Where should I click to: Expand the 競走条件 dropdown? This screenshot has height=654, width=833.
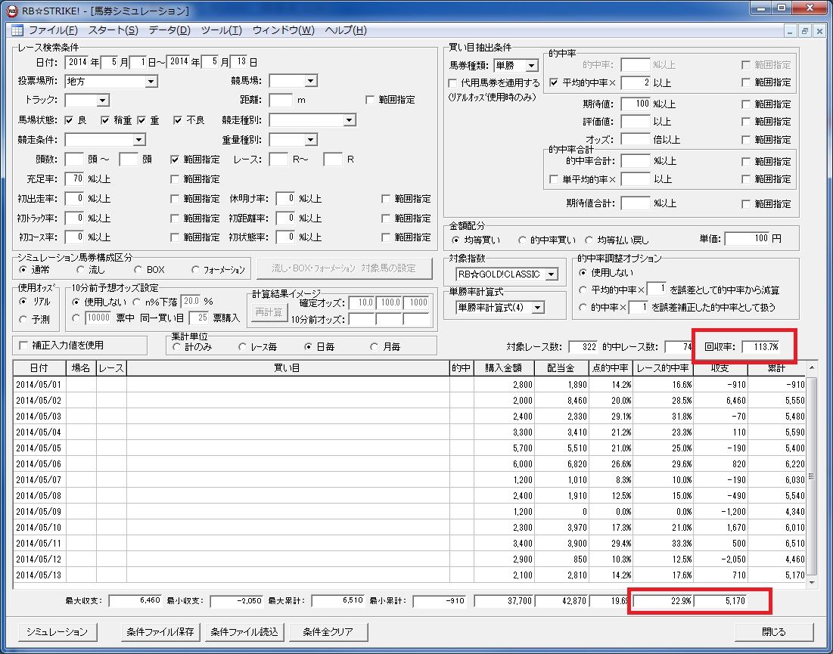coord(139,140)
